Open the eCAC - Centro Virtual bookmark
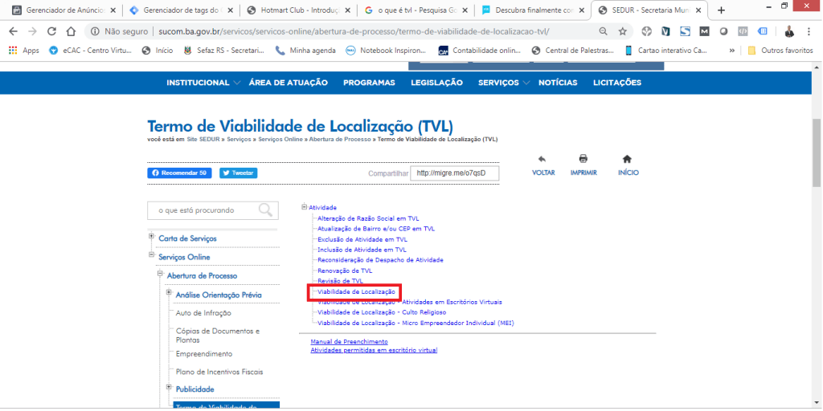Screen dimensions: 823x411 (x=90, y=51)
